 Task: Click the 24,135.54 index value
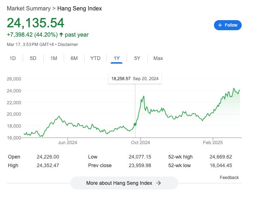point(35,23)
